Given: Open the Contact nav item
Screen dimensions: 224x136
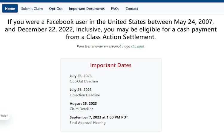Looking at the screenshot, I should click(132, 9).
